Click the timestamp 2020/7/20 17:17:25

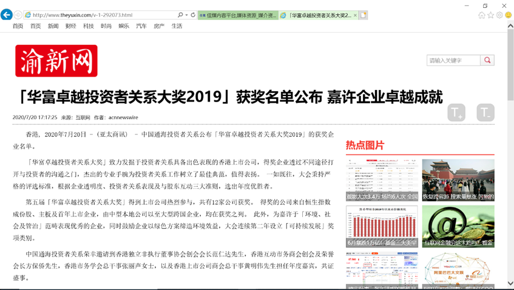coord(35,117)
